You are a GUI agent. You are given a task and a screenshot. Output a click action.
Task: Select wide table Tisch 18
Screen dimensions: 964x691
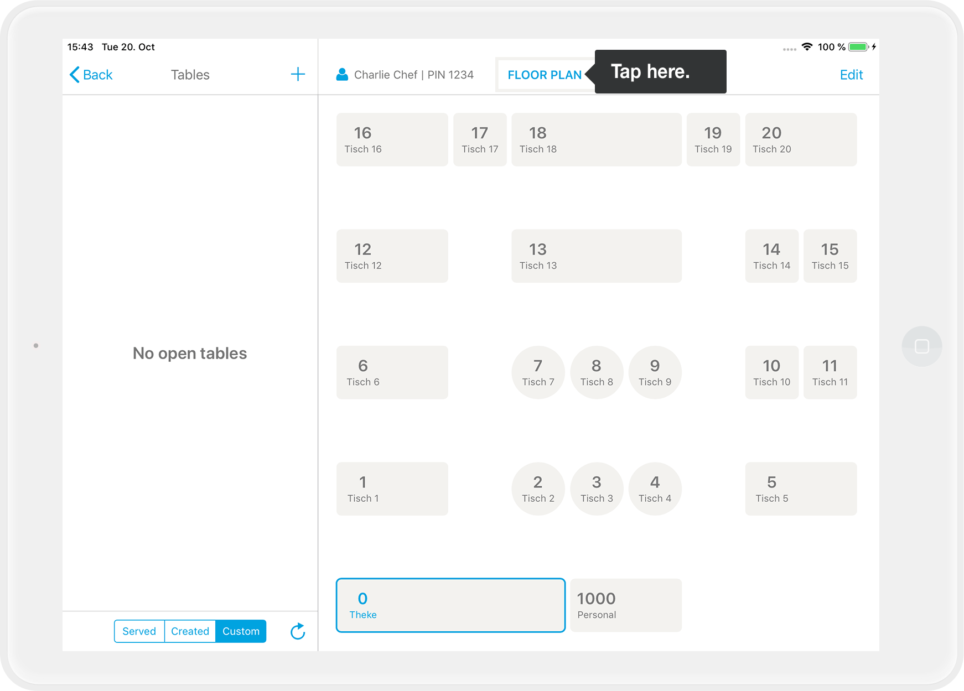[597, 139]
